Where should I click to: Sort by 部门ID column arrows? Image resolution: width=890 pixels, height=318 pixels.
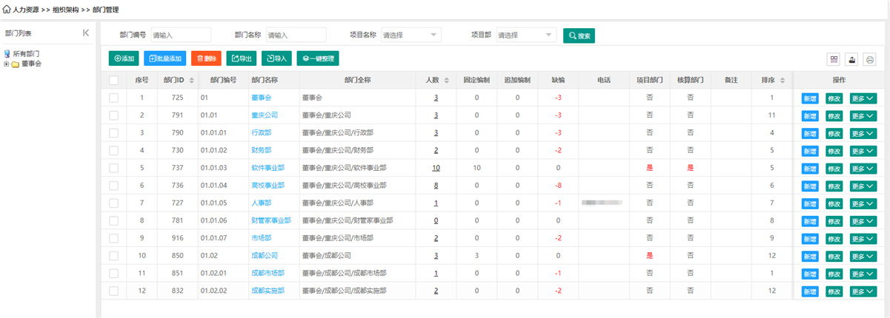tap(192, 80)
